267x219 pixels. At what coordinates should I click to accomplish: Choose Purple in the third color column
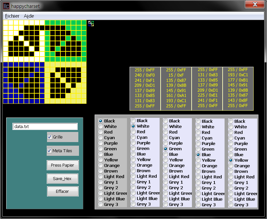[x=166, y=143]
